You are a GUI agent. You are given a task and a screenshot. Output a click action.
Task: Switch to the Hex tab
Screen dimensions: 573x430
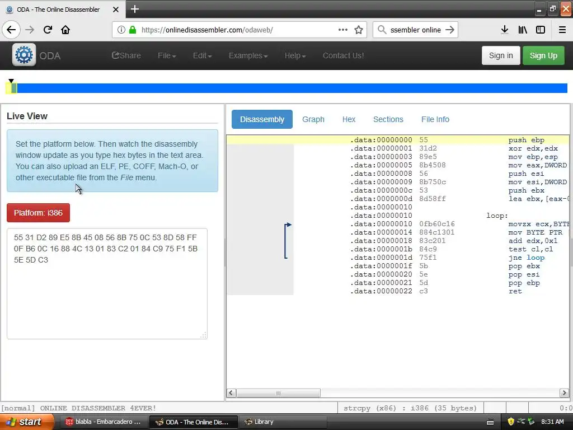[x=349, y=119]
